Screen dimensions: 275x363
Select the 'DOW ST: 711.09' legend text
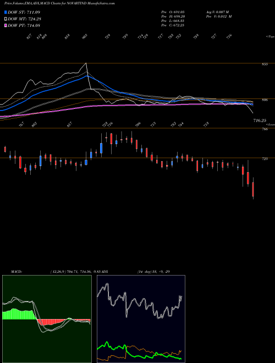[x=24, y=12]
